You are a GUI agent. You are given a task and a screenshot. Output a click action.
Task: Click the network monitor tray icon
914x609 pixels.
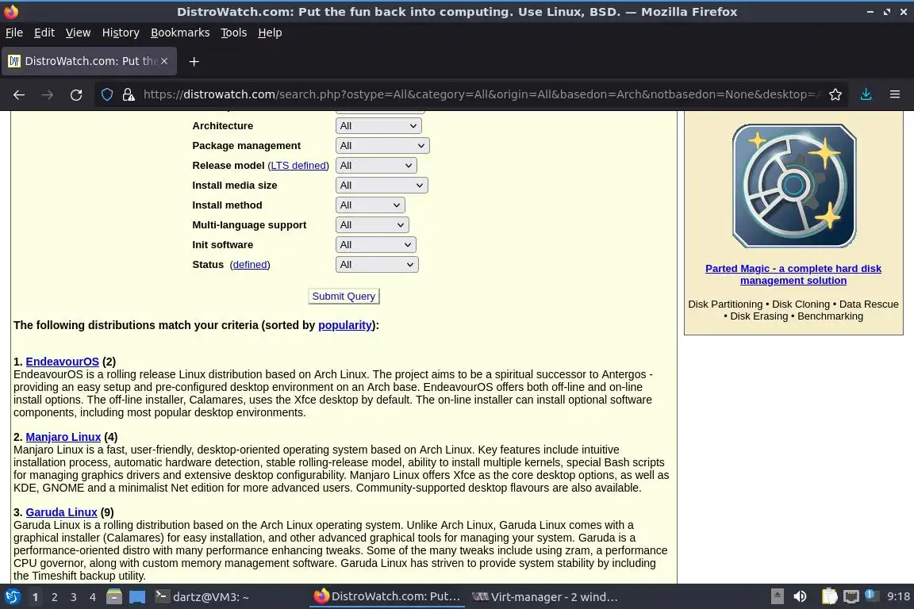coord(851,596)
